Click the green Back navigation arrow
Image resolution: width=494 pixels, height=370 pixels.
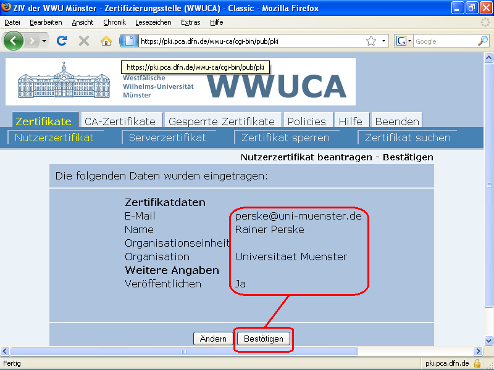(14, 41)
